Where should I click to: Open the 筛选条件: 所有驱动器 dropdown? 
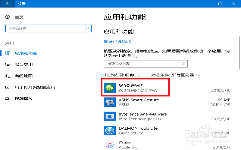(176, 75)
